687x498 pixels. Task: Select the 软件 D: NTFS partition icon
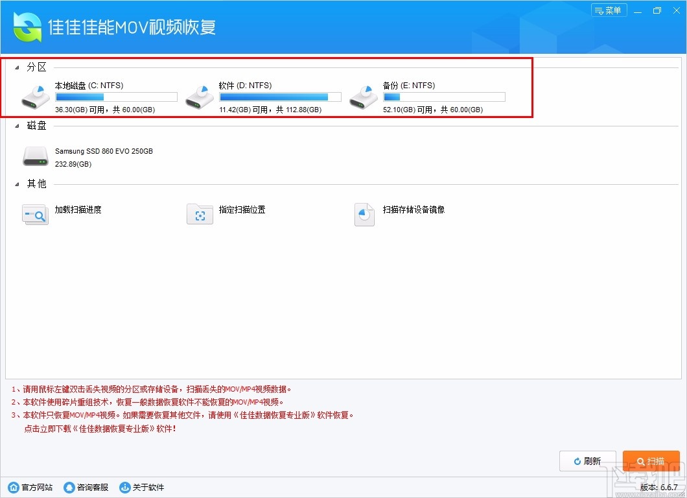pyautogui.click(x=200, y=95)
